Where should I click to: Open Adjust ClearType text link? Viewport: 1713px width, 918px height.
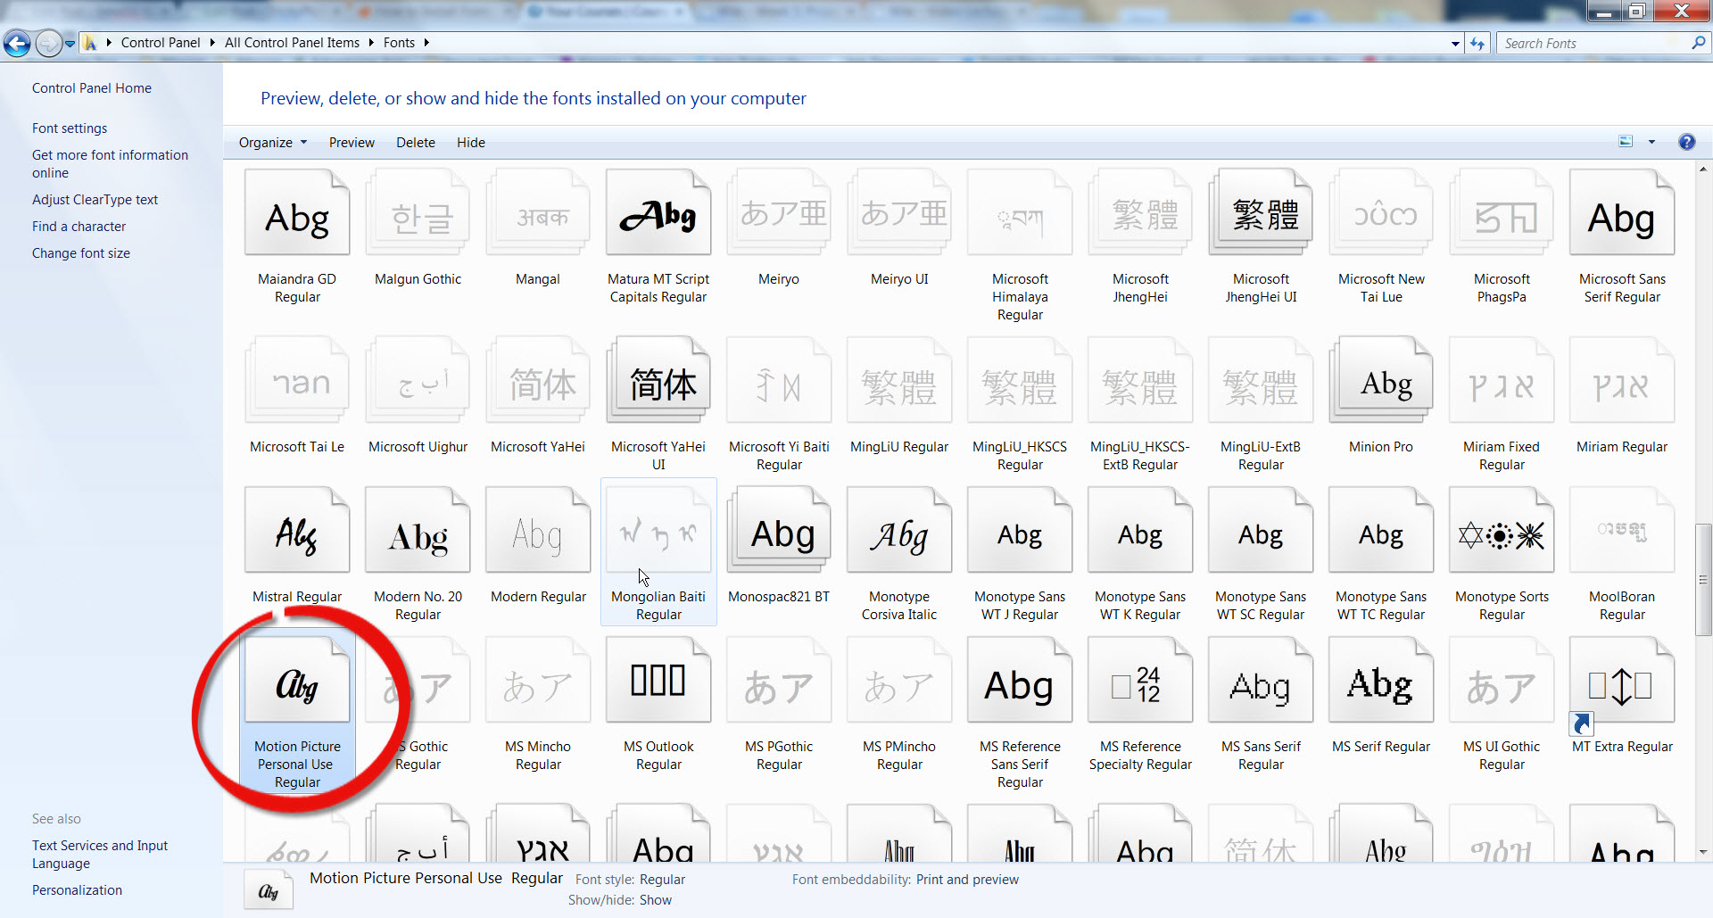click(95, 200)
